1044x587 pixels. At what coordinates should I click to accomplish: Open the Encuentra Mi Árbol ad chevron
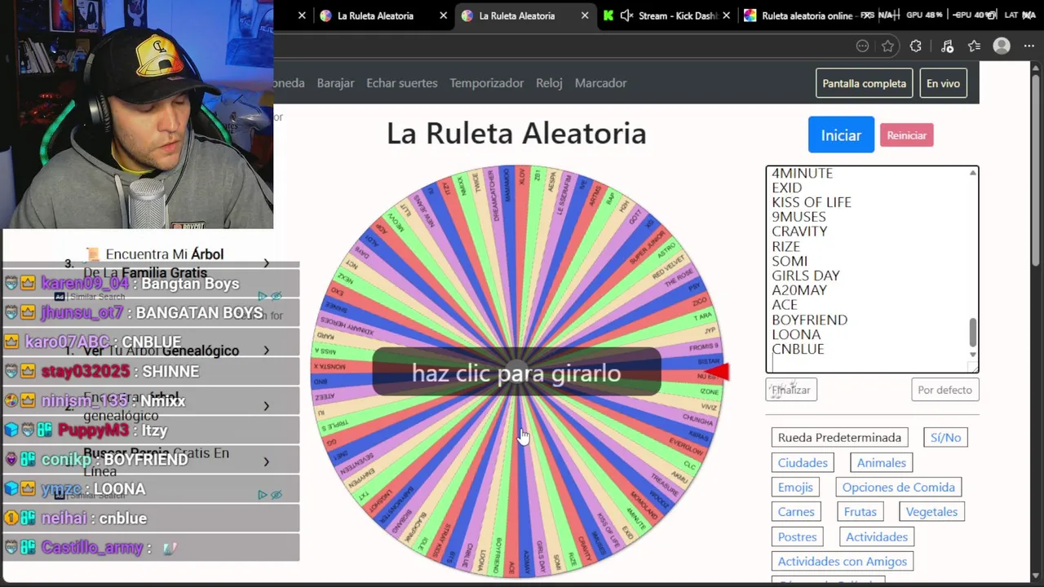click(x=266, y=263)
